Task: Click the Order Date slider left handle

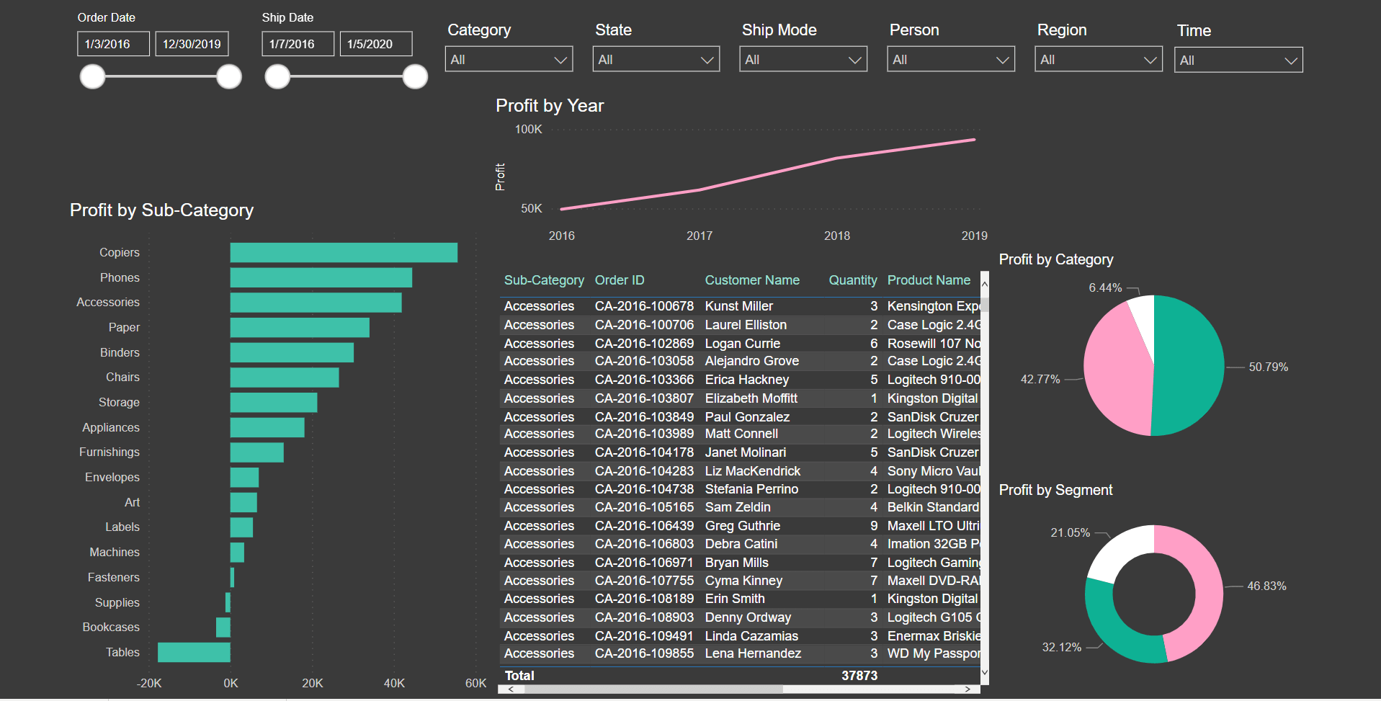Action: 92,76
